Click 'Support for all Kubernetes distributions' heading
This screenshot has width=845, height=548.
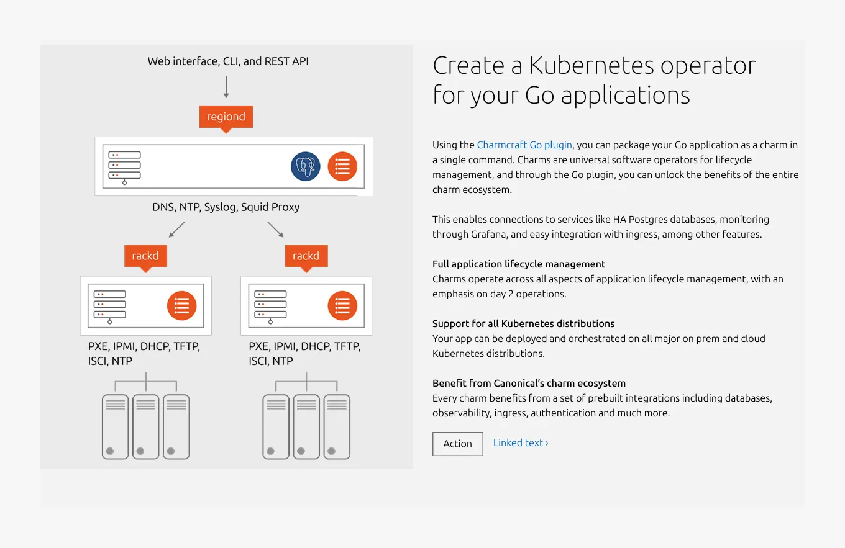[523, 323]
